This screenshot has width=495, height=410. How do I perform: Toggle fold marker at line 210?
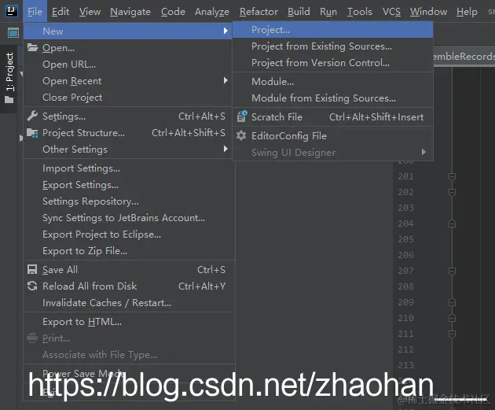pyautogui.click(x=452, y=318)
